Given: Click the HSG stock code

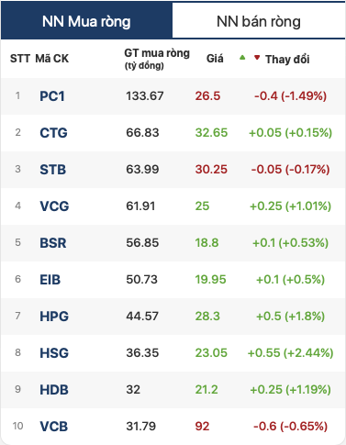Looking at the screenshot, I should pyautogui.click(x=54, y=353).
